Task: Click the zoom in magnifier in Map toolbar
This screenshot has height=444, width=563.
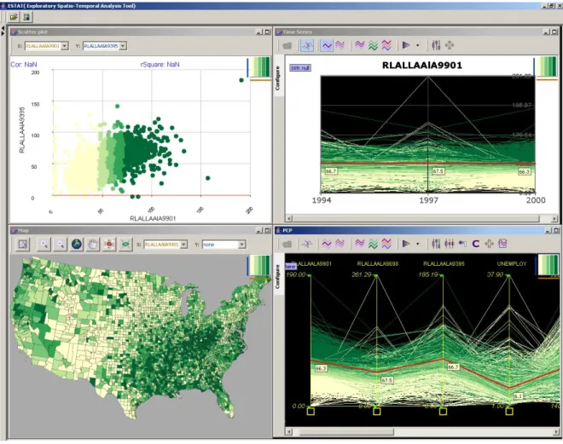Action: pyautogui.click(x=44, y=245)
